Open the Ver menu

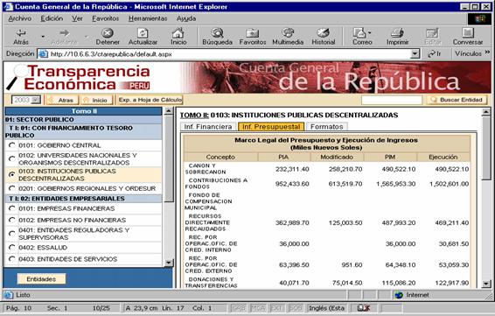coord(77,18)
